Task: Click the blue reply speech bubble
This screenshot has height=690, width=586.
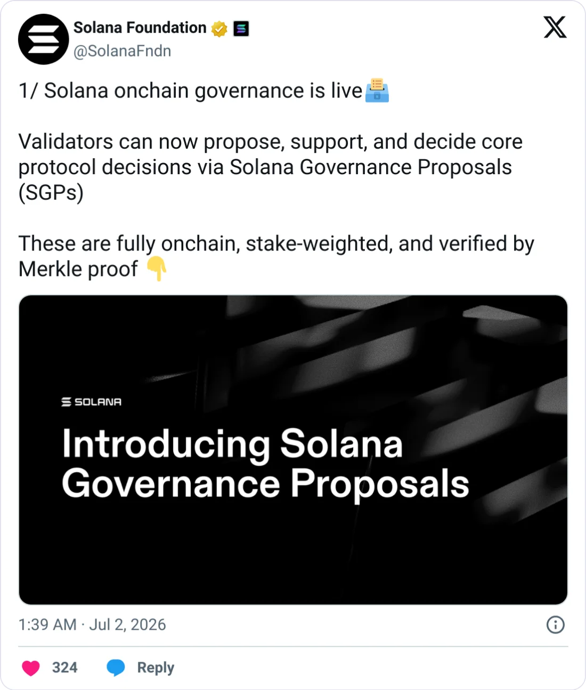Action: point(116,668)
